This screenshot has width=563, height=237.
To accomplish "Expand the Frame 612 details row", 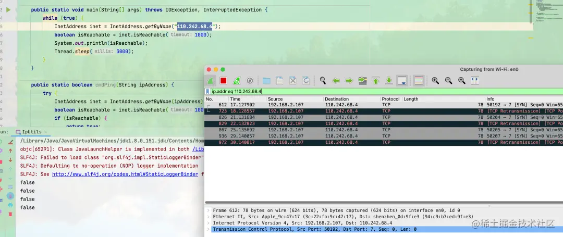I will 209,210.
